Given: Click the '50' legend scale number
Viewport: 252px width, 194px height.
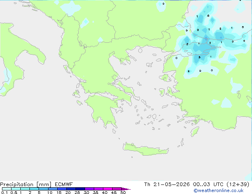Looking at the screenshot, I should click(x=123, y=192).
